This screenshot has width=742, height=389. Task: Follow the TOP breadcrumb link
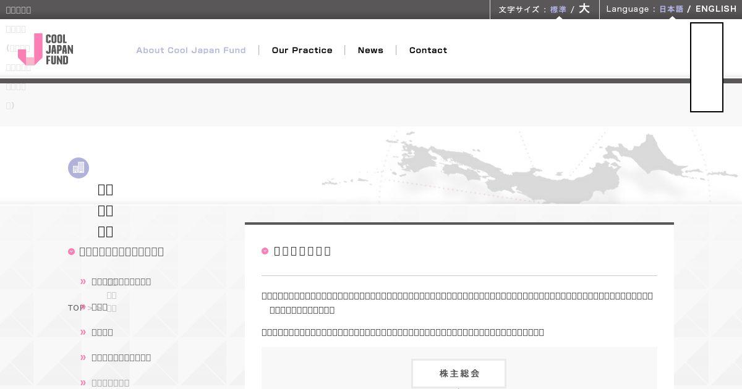(76, 307)
